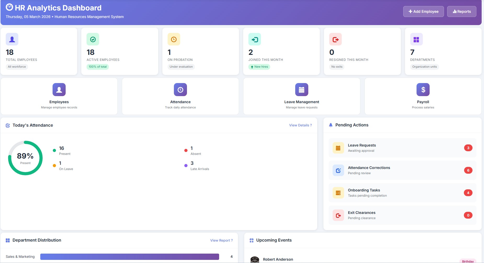Screen dimensions: 484x263
Task: Select the Exit Clearances logout icon
Action: pyautogui.click(x=338, y=215)
